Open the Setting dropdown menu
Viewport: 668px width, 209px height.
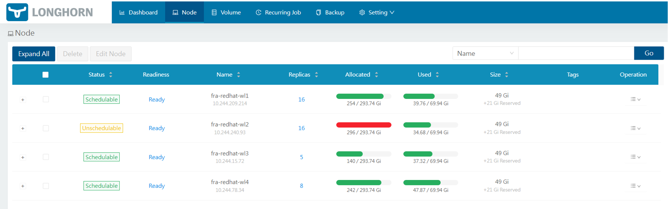pyautogui.click(x=377, y=13)
